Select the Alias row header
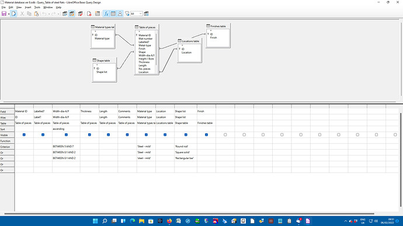 [x=7, y=117]
